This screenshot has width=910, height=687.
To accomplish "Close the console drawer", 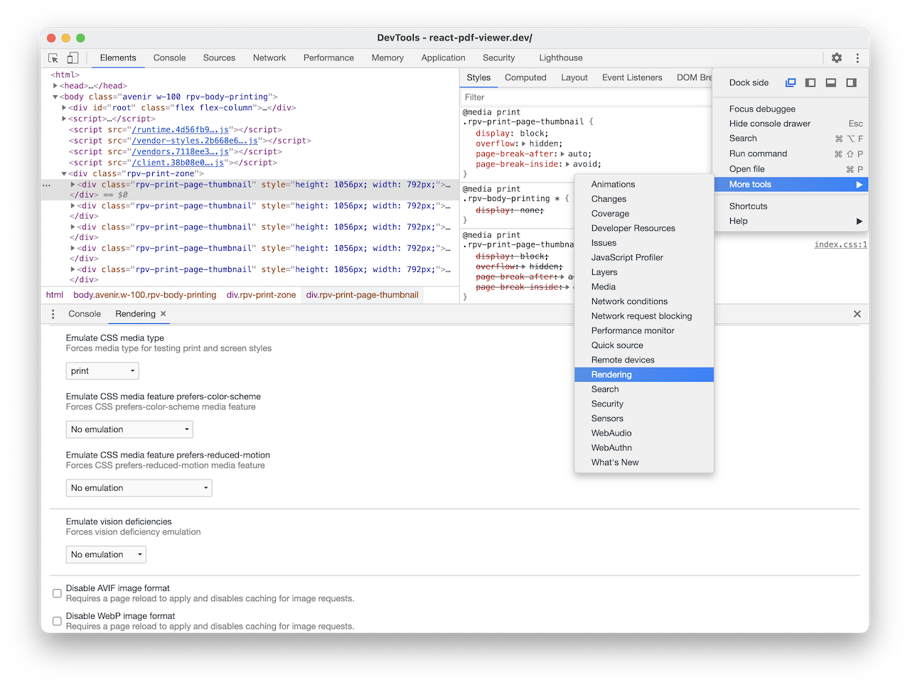I will click(857, 314).
